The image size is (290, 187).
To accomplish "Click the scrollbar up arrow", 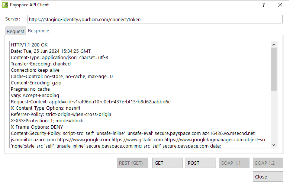I will click(274, 45).
